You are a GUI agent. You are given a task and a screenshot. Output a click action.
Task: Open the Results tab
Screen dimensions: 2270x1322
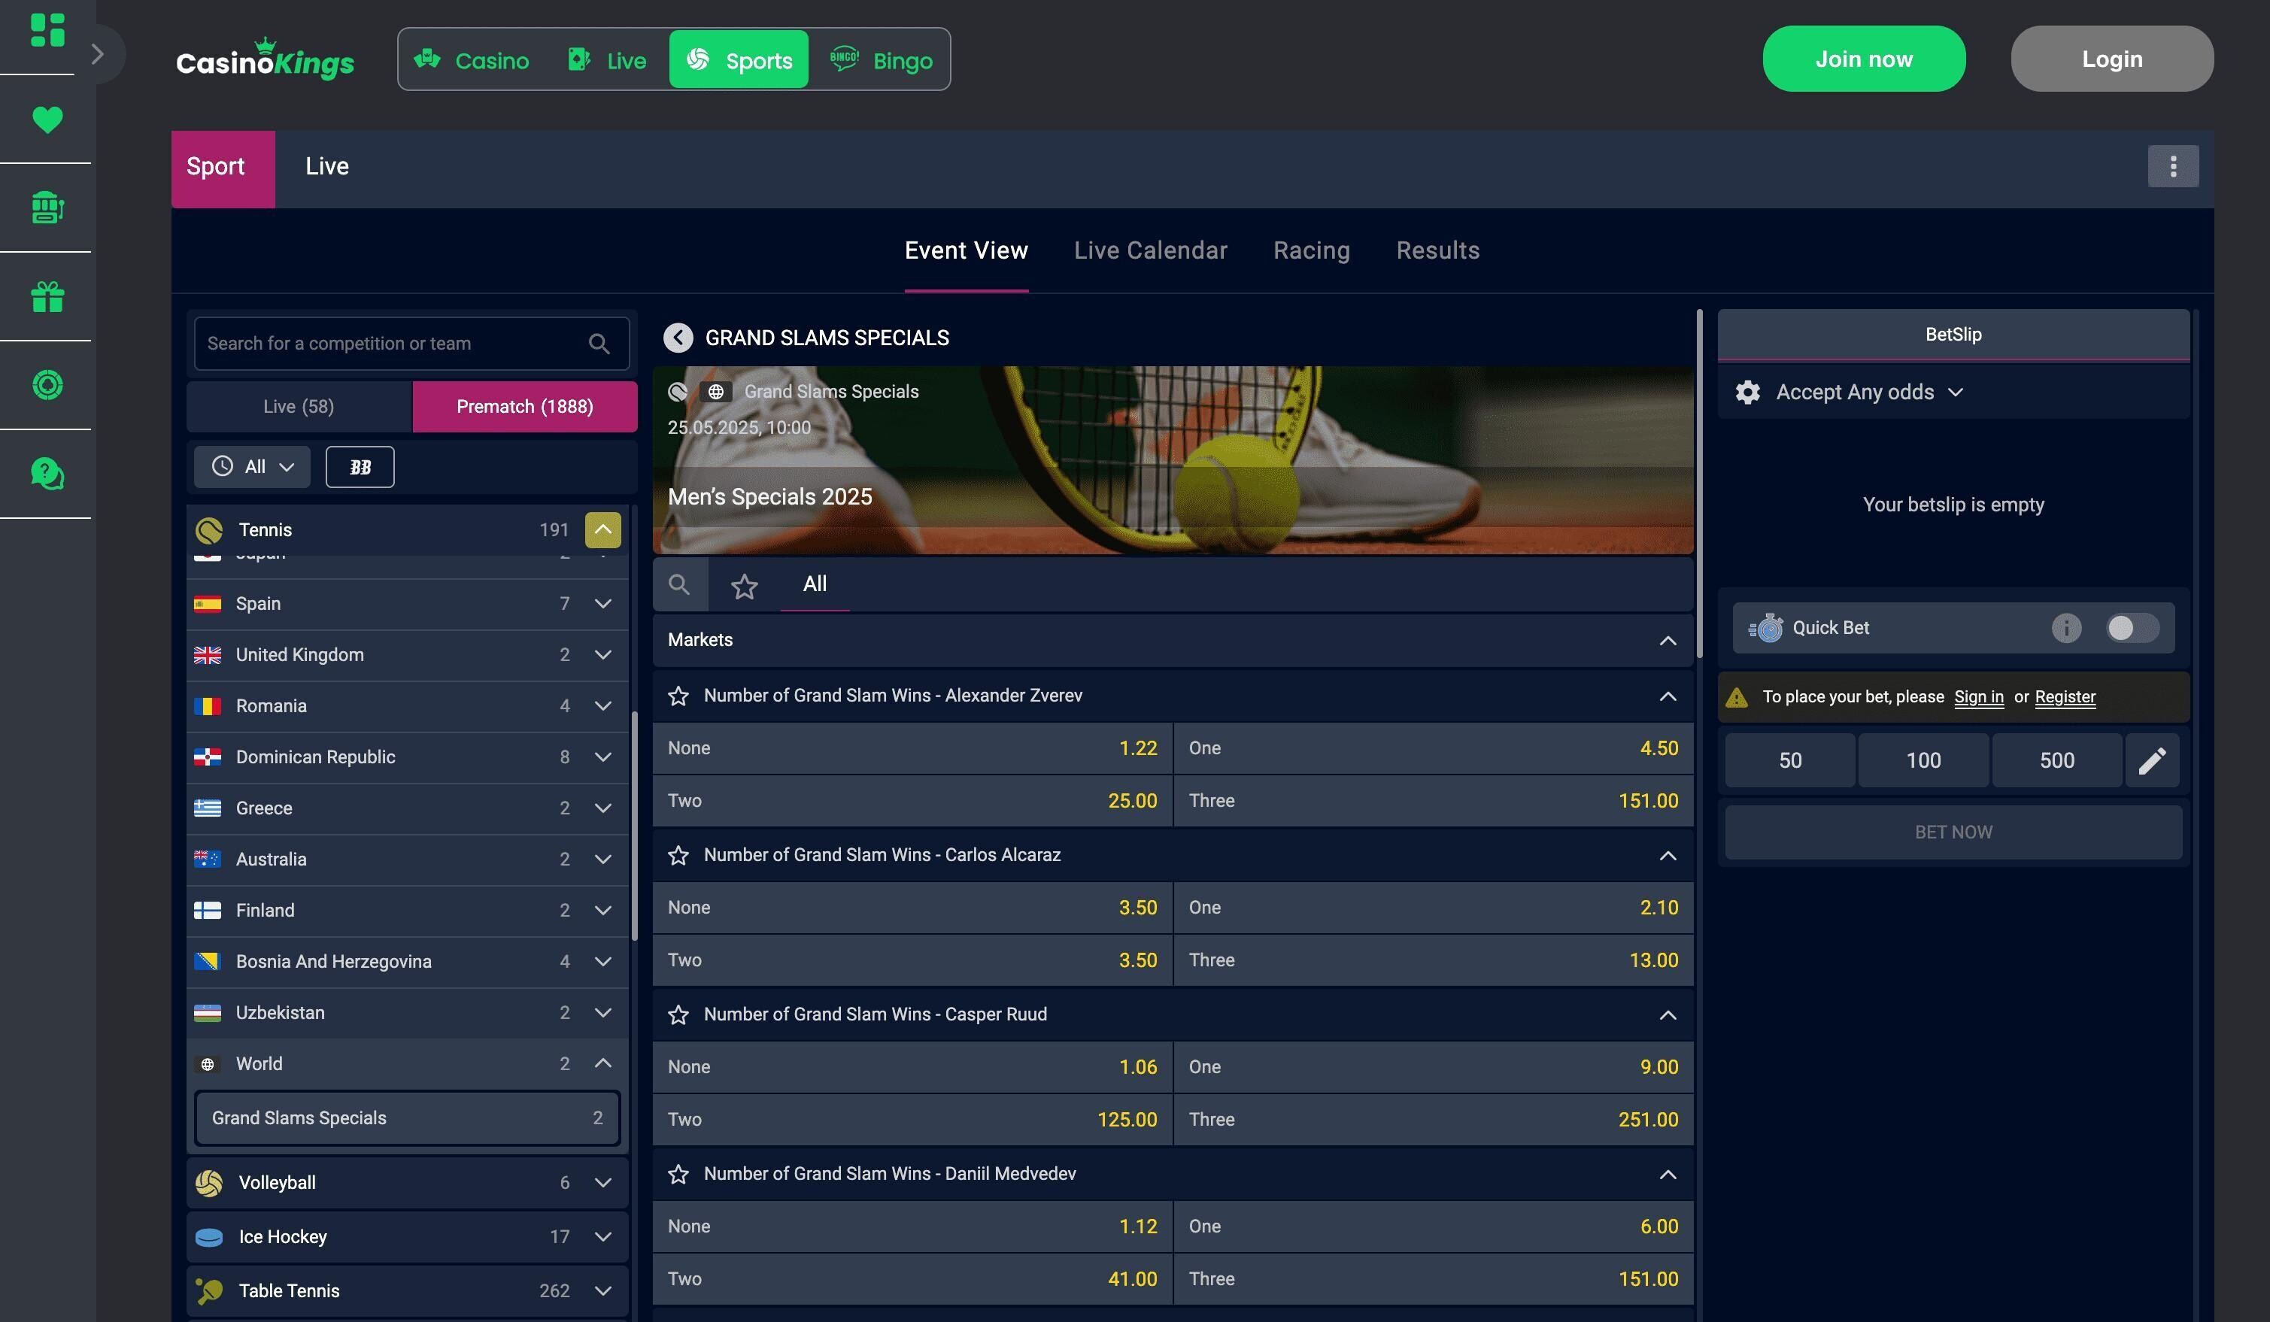point(1437,250)
